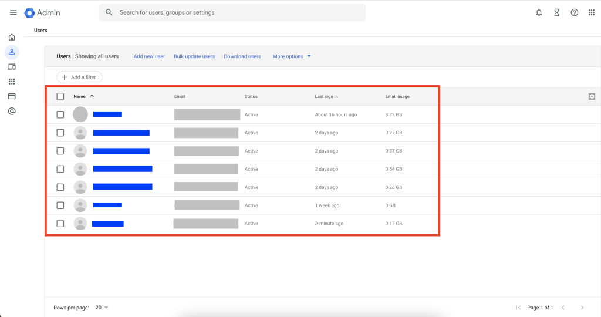
Task: Click the Download users link
Action: click(242, 56)
